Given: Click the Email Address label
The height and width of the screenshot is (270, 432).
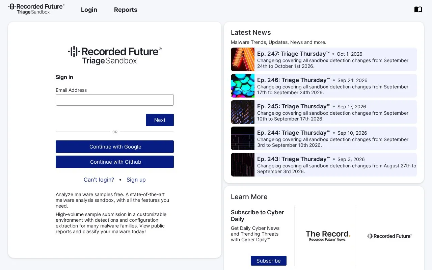Looking at the screenshot, I should (71, 90).
